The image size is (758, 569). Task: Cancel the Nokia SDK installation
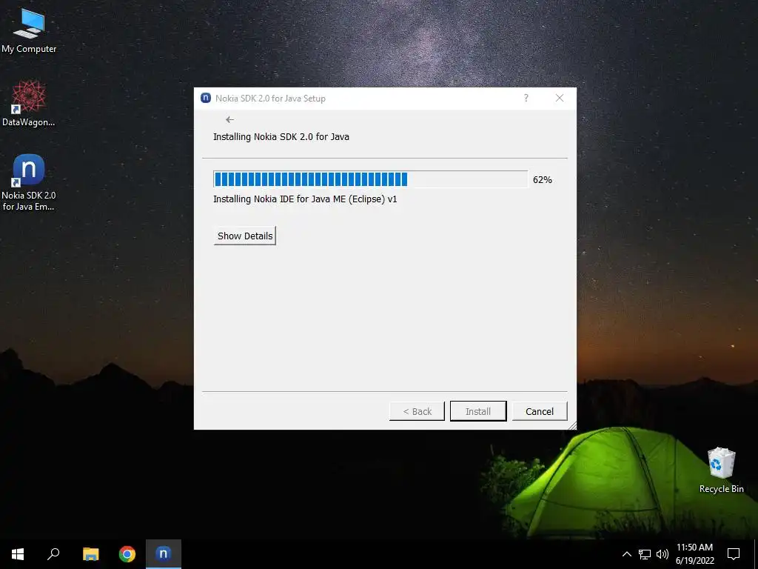click(540, 411)
